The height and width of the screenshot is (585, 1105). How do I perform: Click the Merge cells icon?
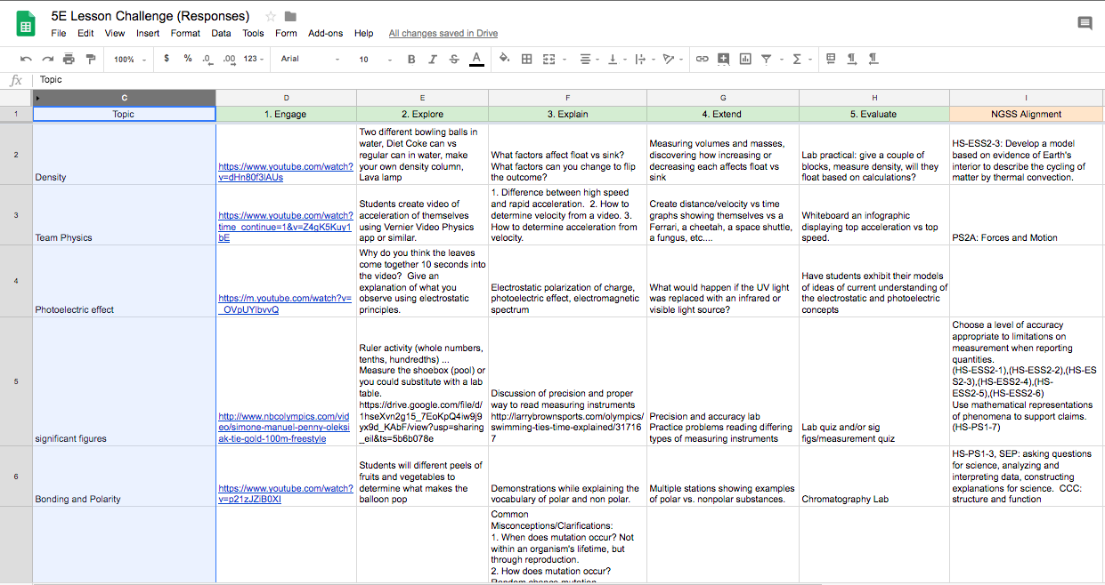(x=548, y=59)
